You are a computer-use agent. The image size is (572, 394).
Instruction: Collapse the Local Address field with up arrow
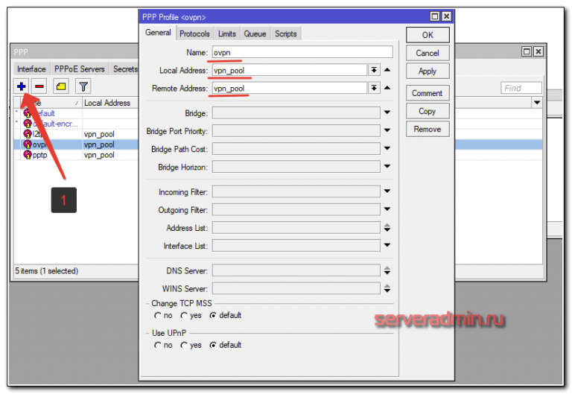coord(387,70)
